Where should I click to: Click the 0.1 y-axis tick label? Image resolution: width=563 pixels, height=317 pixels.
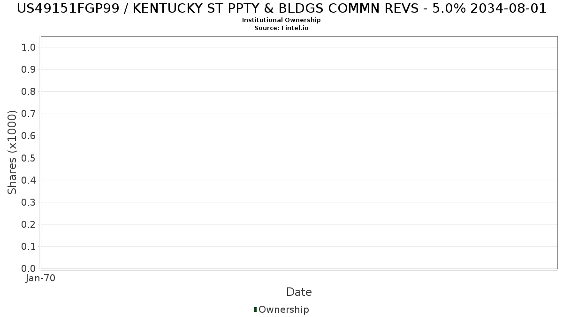29,246
